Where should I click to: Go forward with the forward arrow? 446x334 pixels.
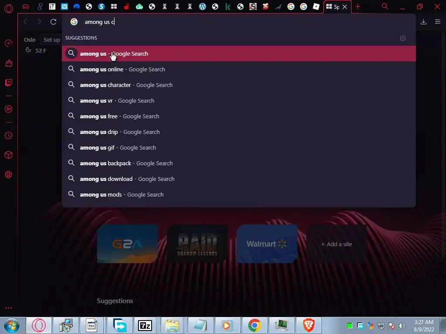point(39,22)
